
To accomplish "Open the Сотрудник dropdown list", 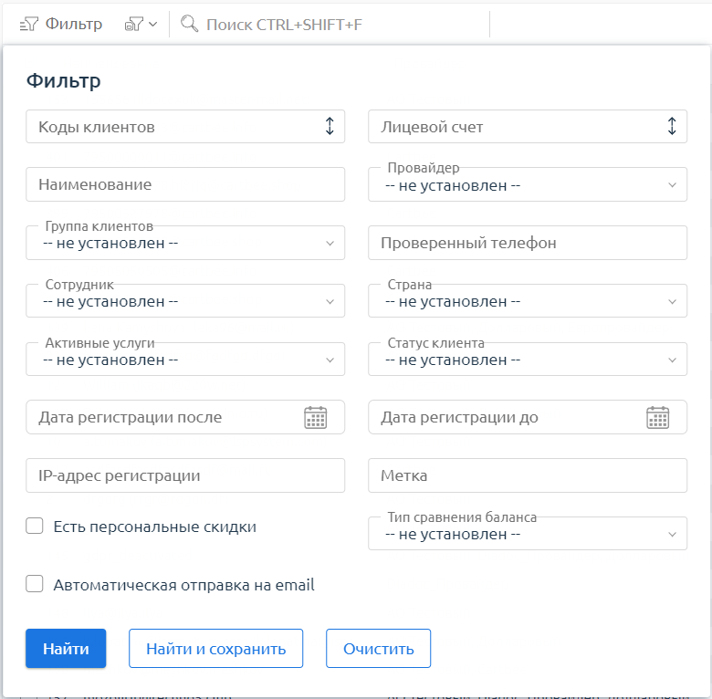I will pyautogui.click(x=185, y=301).
